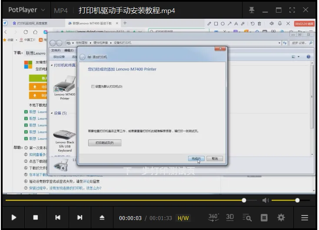
Task: Click the 打印测试页(P) print test page button
Action: 105,143
